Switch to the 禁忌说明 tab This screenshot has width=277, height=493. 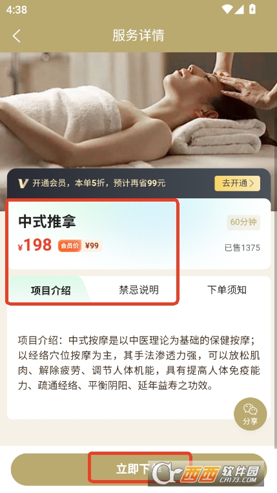coord(138,289)
